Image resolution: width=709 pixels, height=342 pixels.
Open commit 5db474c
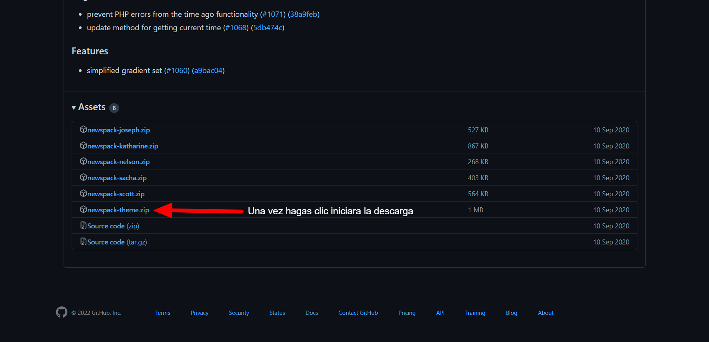(x=267, y=28)
